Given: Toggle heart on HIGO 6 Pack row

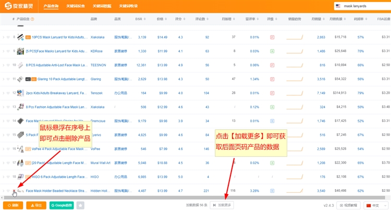Looking at the screenshot, I should pyautogui.click(x=8, y=177).
